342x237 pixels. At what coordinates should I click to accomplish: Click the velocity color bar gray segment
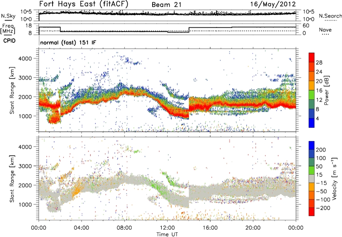pyautogui.click(x=312, y=178)
